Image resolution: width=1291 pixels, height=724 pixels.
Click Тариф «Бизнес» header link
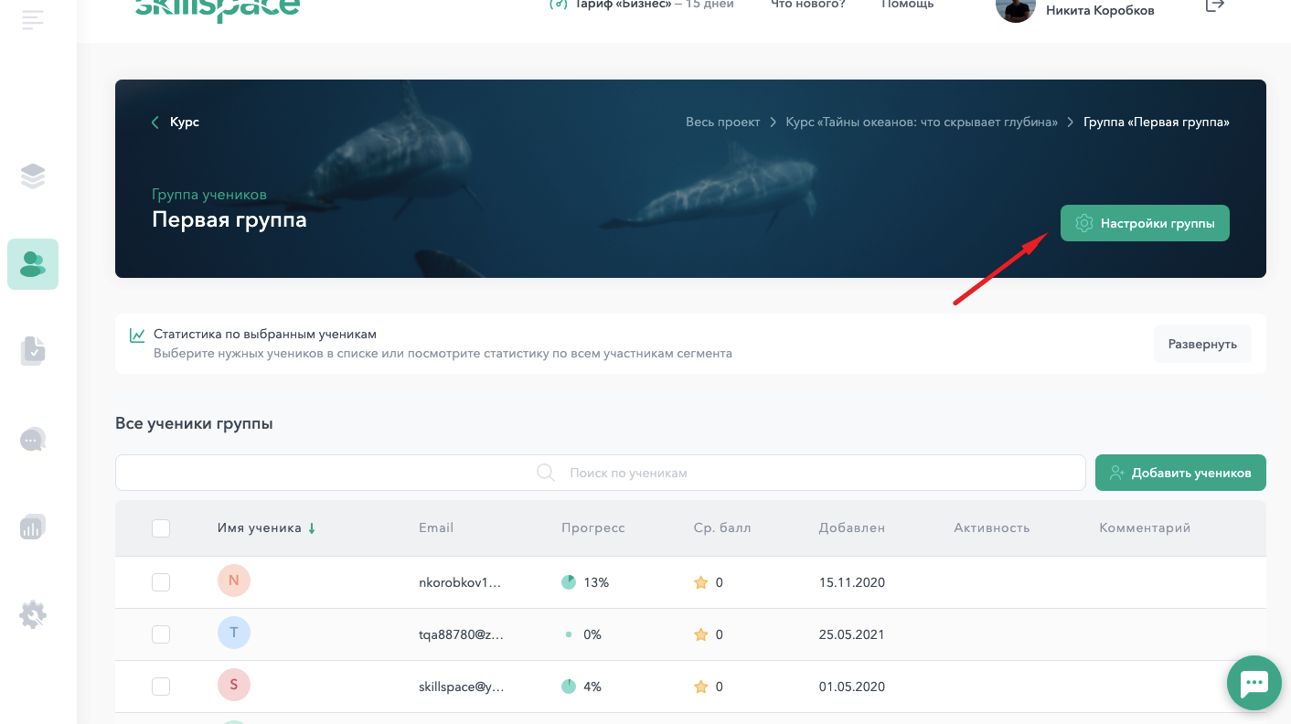click(x=641, y=5)
